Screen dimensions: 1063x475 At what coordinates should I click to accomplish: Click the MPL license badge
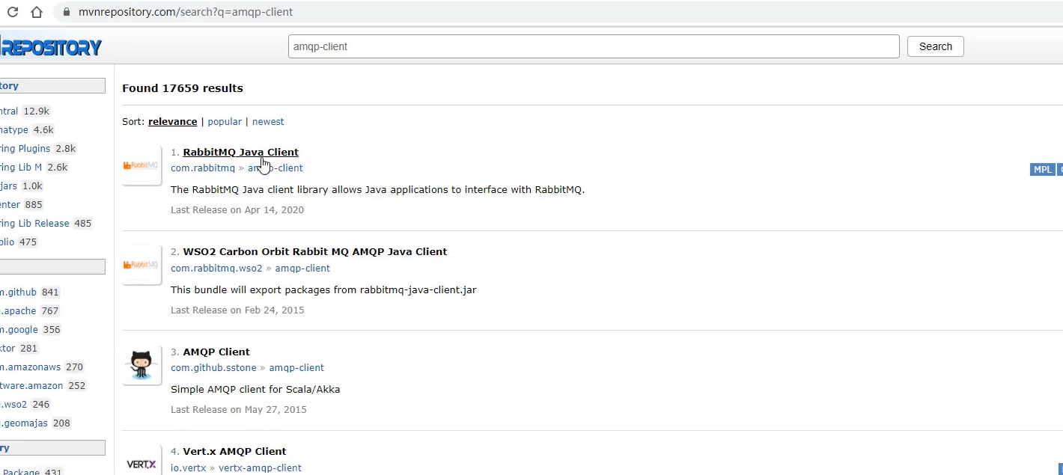point(1042,170)
